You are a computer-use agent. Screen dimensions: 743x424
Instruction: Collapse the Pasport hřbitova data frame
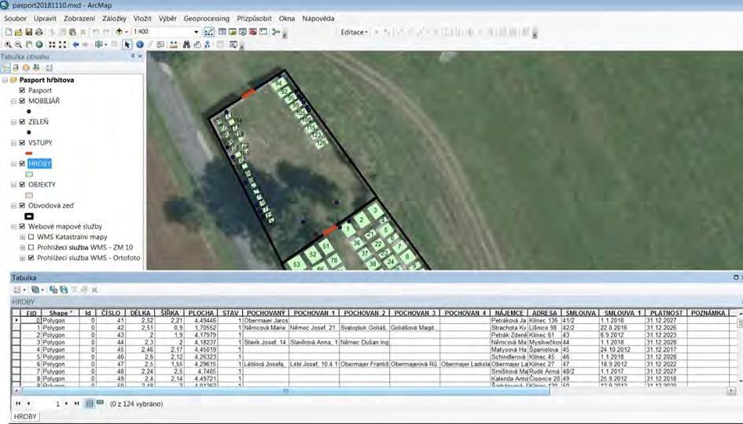(5, 79)
